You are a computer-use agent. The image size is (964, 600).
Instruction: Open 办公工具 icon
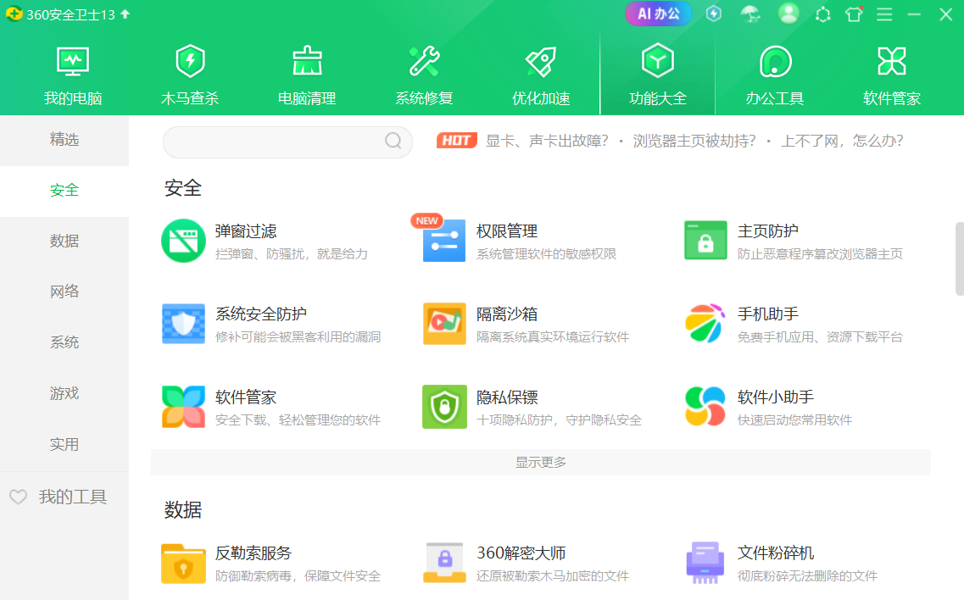[x=775, y=61]
